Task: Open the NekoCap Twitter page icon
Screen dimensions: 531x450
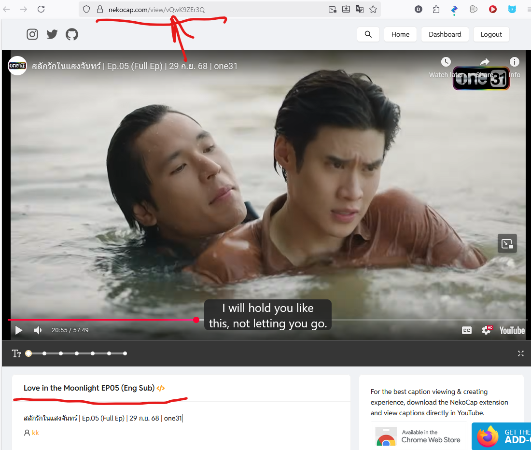Action: click(52, 34)
